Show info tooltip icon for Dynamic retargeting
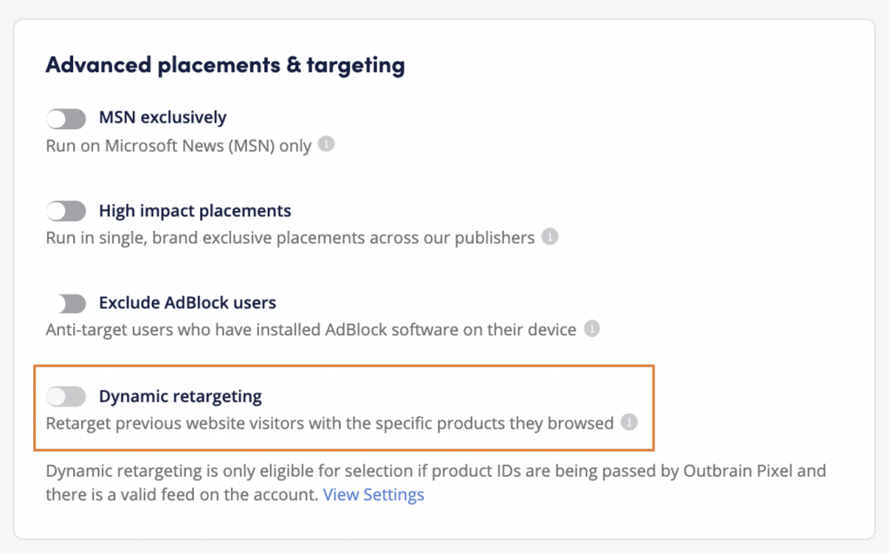 click(x=629, y=423)
